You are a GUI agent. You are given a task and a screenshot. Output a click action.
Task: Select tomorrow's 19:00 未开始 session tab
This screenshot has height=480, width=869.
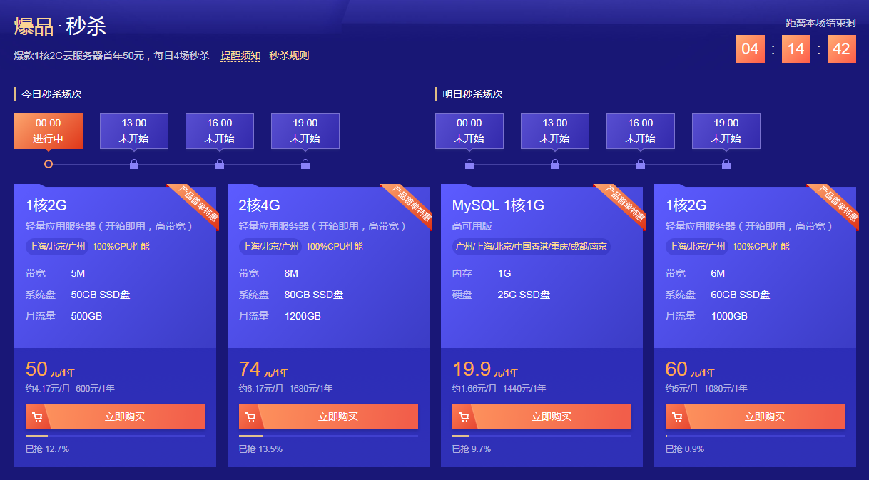[x=726, y=131]
